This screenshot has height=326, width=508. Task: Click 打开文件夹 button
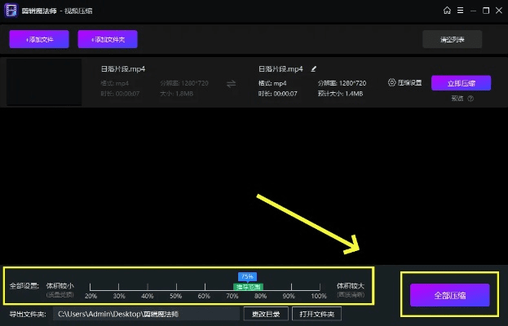tap(317, 314)
